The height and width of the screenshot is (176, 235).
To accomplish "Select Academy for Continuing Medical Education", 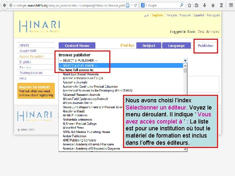I will tap(90, 86).
